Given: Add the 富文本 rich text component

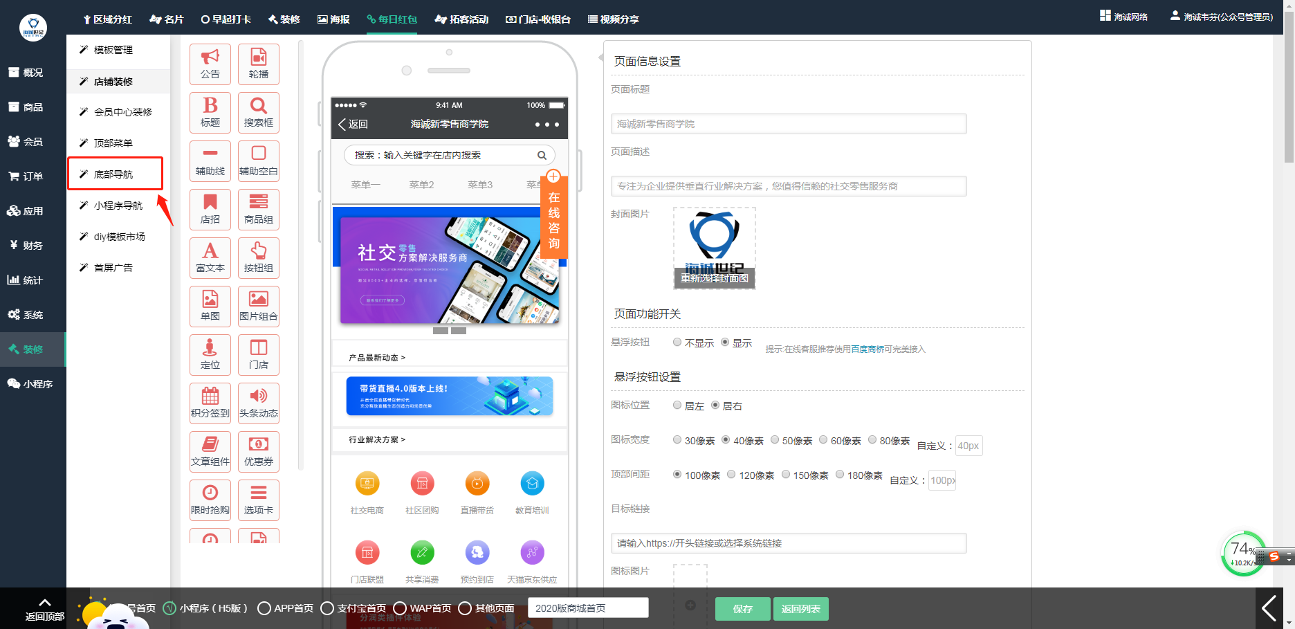Looking at the screenshot, I should (x=210, y=258).
